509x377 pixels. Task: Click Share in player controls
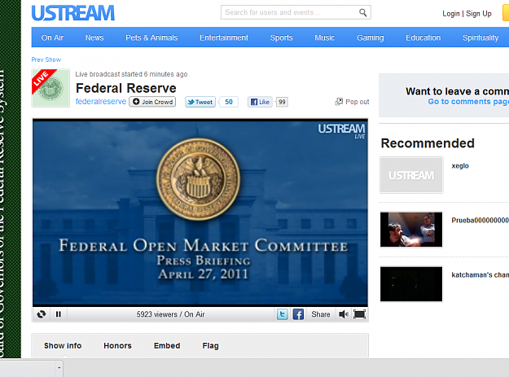321,314
